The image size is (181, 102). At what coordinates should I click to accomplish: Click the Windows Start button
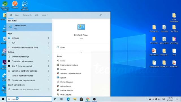[x=3, y=99]
